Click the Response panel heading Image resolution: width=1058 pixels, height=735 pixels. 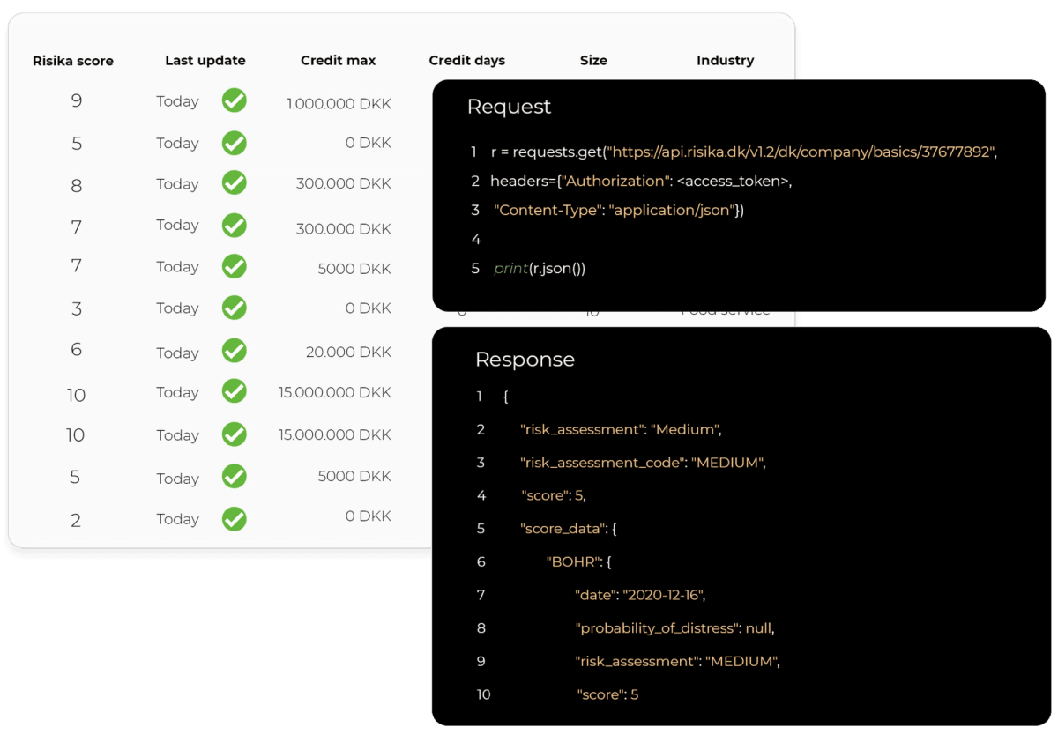(x=525, y=360)
